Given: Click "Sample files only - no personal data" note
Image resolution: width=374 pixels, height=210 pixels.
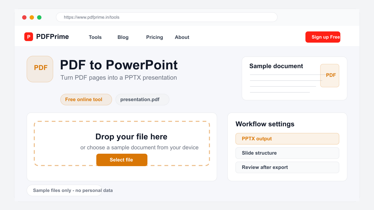Looking at the screenshot, I should (x=73, y=190).
